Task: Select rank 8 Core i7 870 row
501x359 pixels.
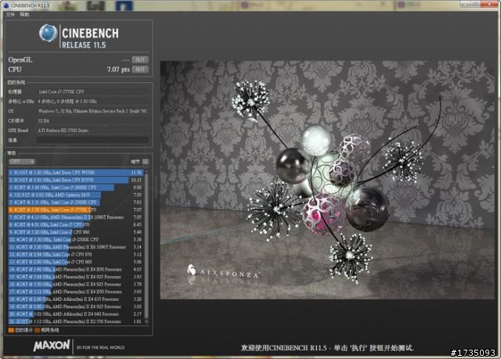Action: pos(76,224)
